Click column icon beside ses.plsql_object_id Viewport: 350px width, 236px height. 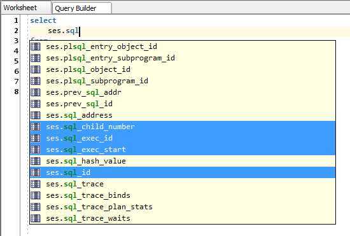(x=36, y=69)
